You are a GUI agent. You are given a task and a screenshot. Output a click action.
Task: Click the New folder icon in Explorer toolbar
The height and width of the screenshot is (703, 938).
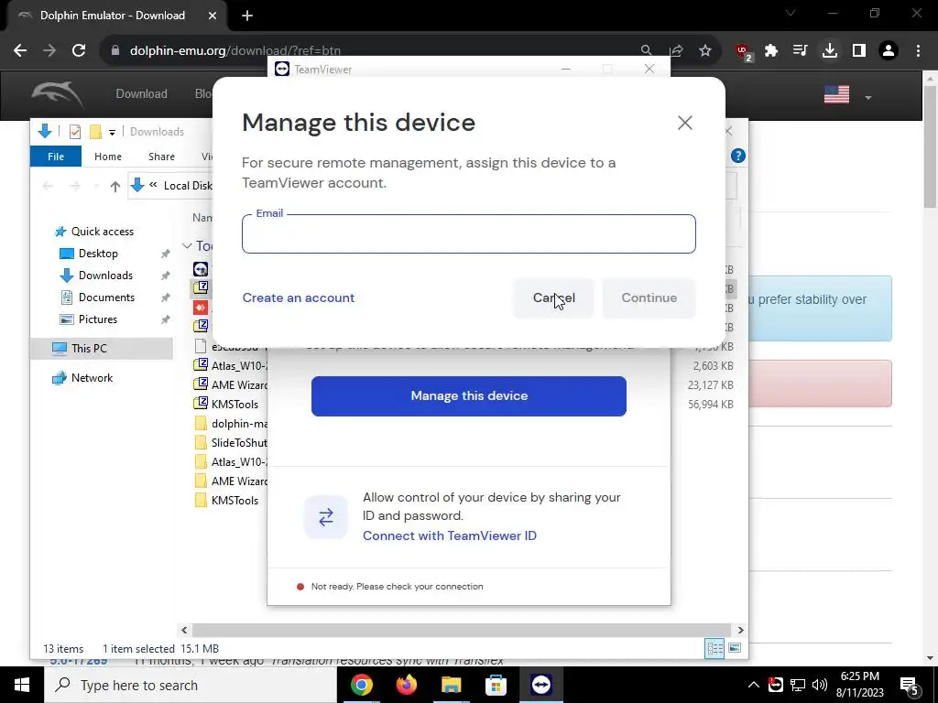[x=95, y=132]
